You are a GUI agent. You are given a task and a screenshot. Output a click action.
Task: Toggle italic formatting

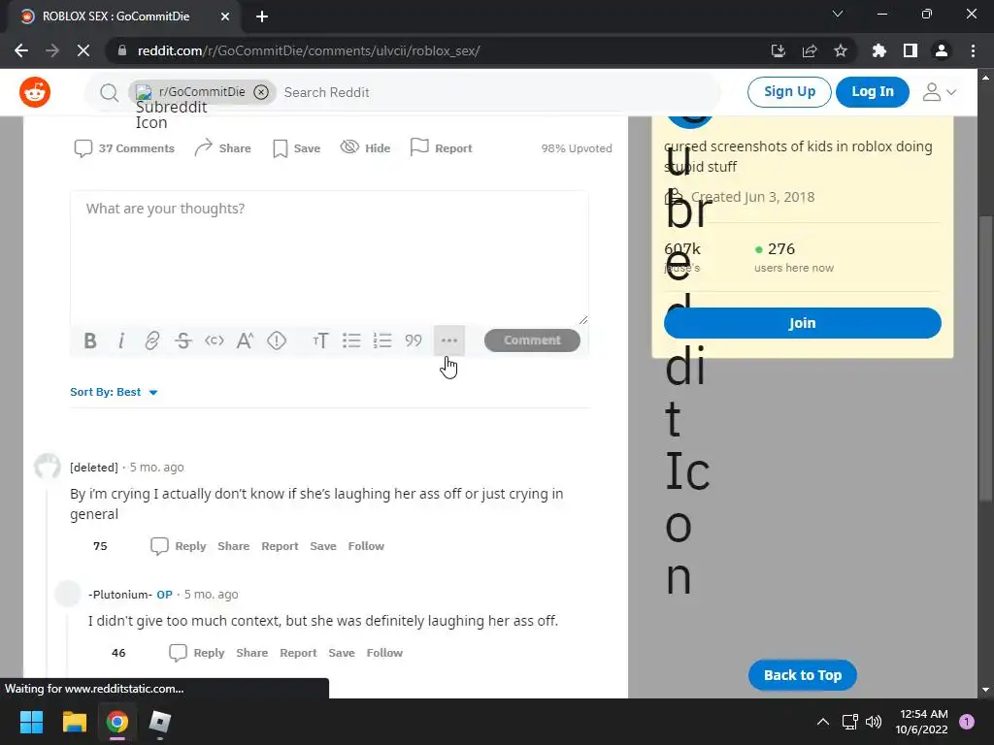coord(121,340)
